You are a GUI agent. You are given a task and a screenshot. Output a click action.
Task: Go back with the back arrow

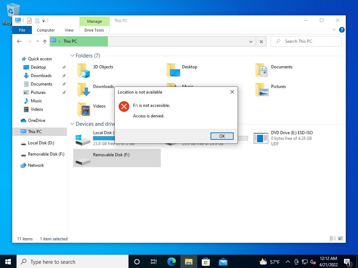tap(19, 41)
